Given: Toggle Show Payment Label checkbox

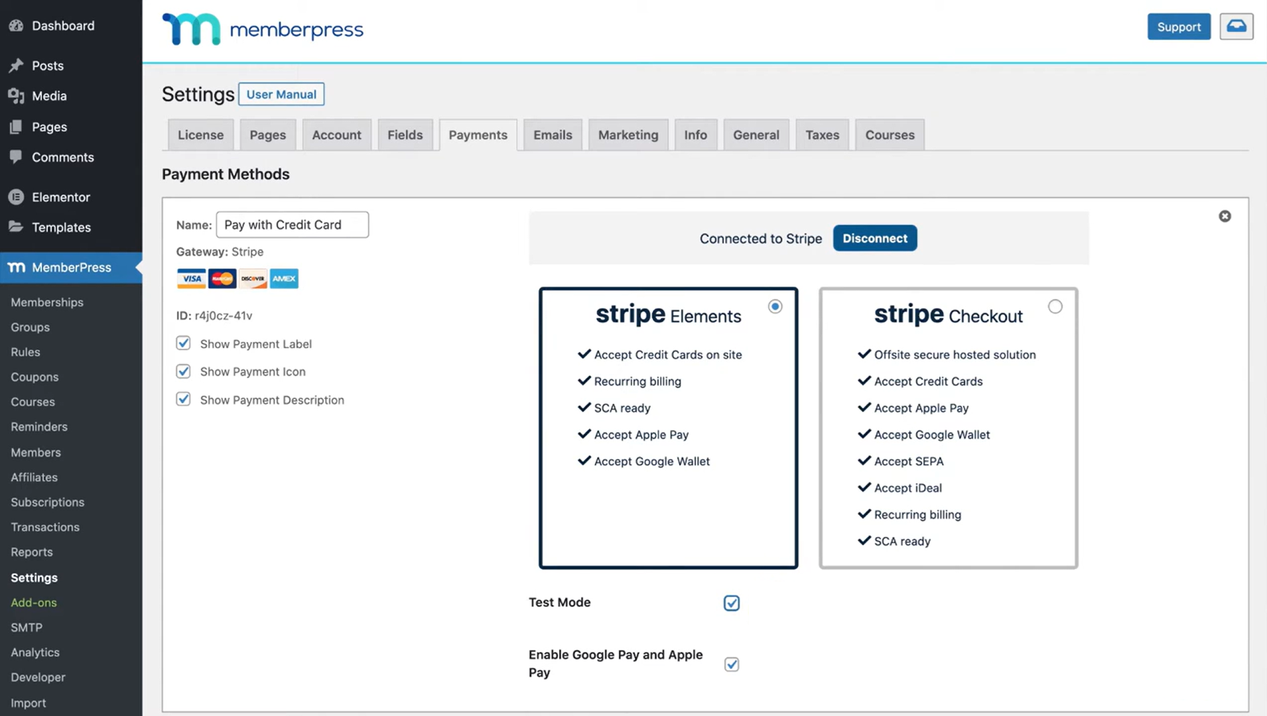Looking at the screenshot, I should tap(183, 343).
